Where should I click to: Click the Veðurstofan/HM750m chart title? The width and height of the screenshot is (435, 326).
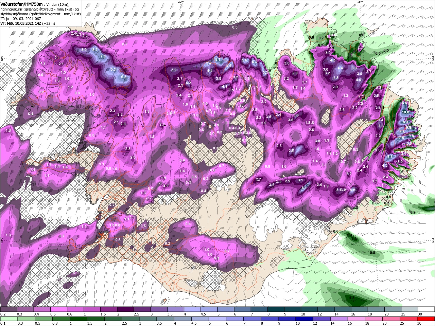click(x=21, y=4)
